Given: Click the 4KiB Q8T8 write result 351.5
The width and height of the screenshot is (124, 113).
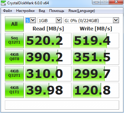Looking at the screenshot, I should click(x=96, y=57).
